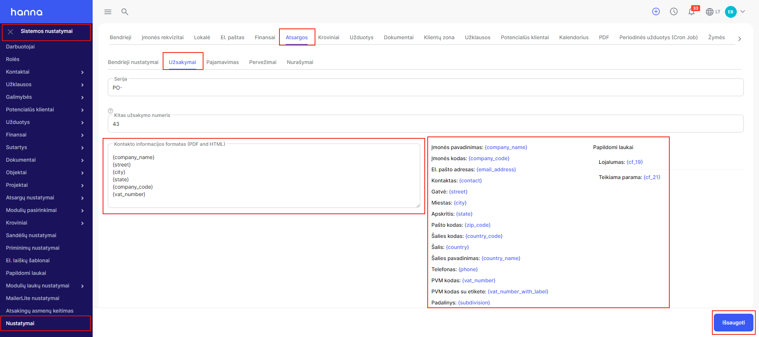Click help question mark near Kitas užsakymo numeris
Screen dimensions: 759x337
point(110,111)
